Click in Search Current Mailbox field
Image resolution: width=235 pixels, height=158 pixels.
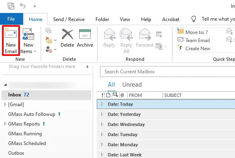[168, 72]
